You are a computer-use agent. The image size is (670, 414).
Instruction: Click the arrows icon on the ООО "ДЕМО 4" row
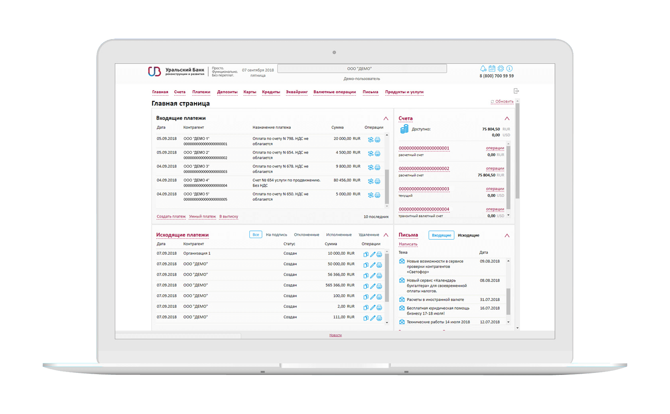(x=370, y=181)
